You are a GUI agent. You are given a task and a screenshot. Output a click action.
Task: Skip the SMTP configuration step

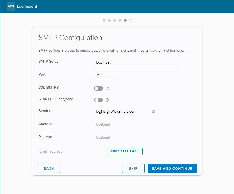133,168
